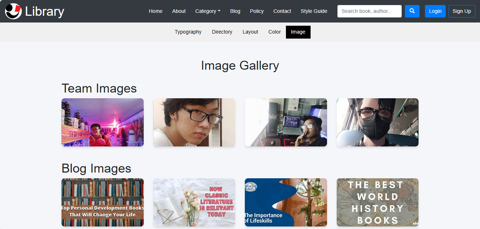Image resolution: width=480 pixels, height=229 pixels.
Task: Open the Contact page
Action: click(x=282, y=11)
